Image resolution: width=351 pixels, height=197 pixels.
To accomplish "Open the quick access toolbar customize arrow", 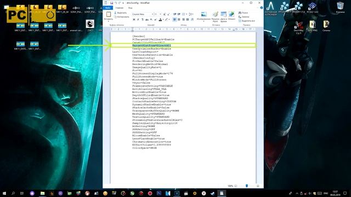I will point(123,3).
